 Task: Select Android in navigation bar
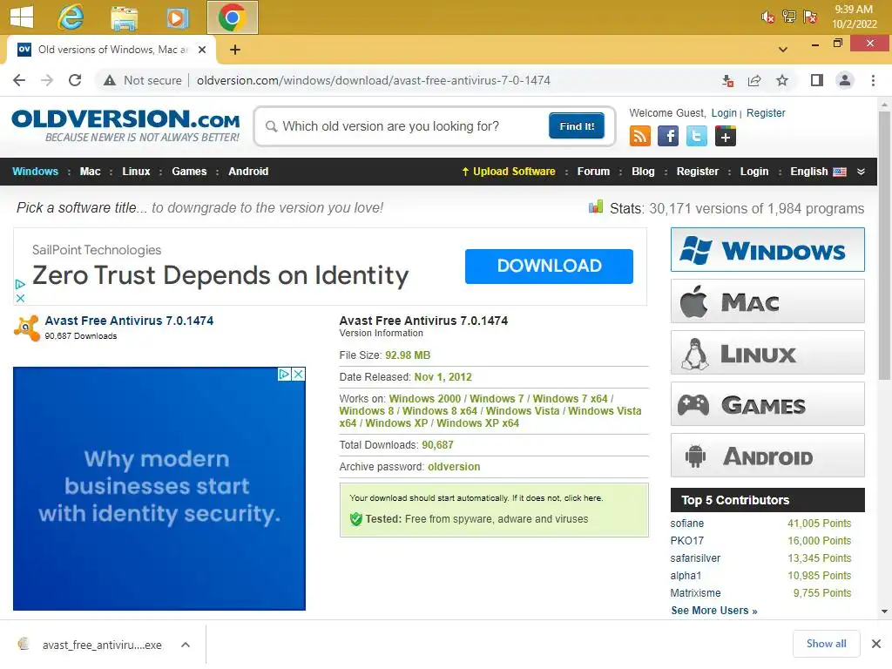[x=248, y=172]
